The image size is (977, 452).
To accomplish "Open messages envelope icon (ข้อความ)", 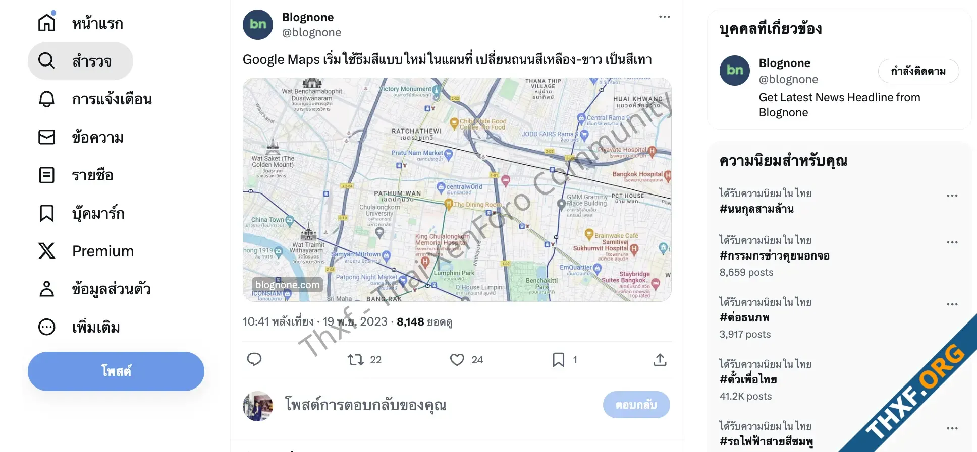I will 47,137.
